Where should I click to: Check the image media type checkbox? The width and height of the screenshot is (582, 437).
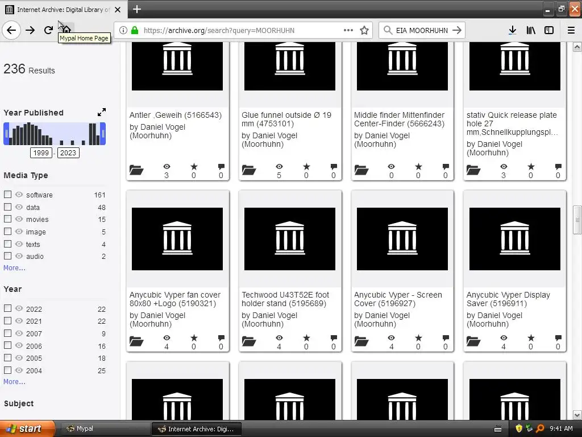(x=7, y=232)
